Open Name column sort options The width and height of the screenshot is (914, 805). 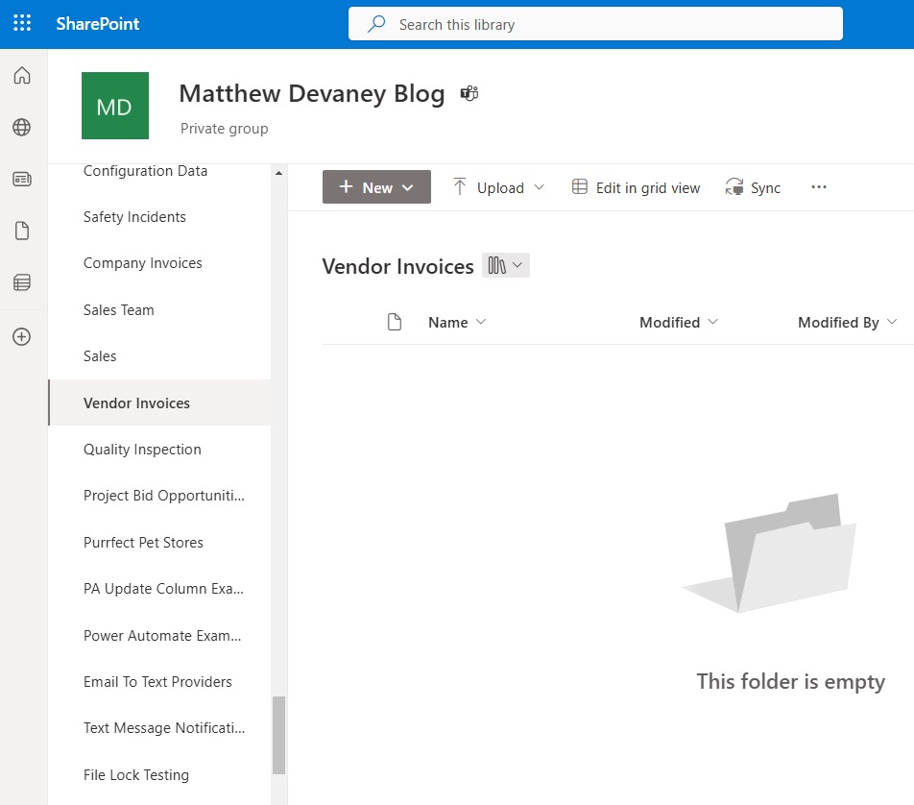coord(457,322)
